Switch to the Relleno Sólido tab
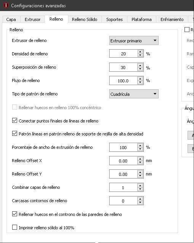This screenshot has width=194, height=243. (84, 19)
